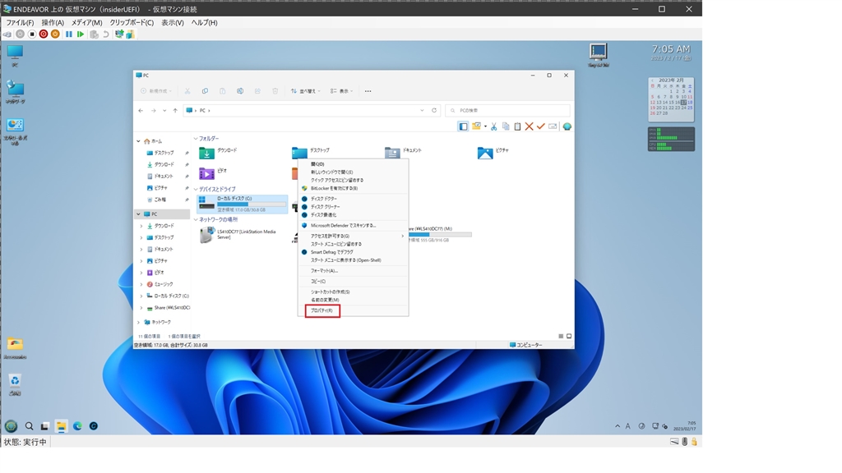
Task: Click the See more (...) Explorer button
Action: (368, 91)
